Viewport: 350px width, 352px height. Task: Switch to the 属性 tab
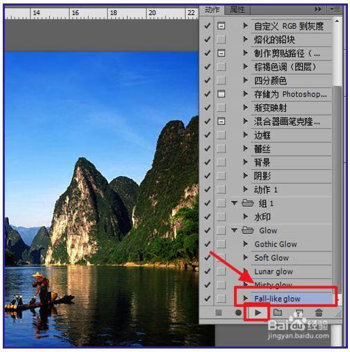pos(237,10)
